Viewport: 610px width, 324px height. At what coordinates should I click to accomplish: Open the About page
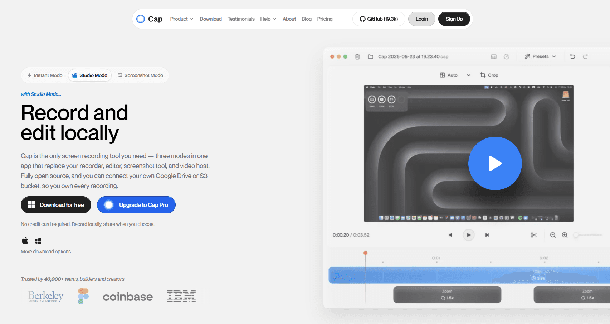click(289, 19)
